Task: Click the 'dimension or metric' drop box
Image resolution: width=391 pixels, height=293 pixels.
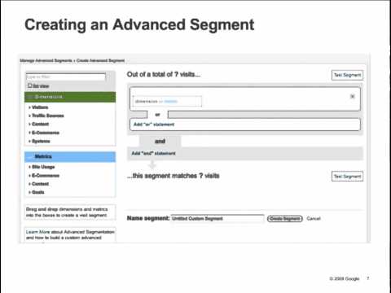Action: pos(167,101)
